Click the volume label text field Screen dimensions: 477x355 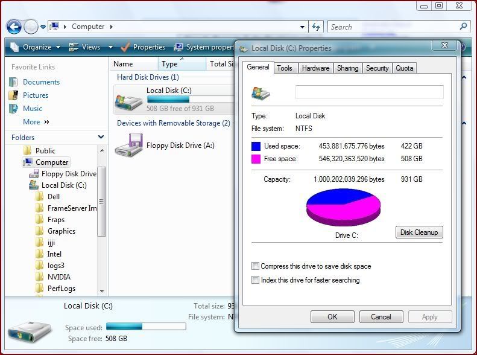[369, 92]
